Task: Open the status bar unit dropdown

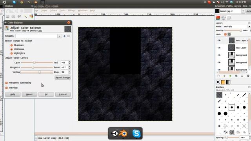Action: click(x=36, y=138)
